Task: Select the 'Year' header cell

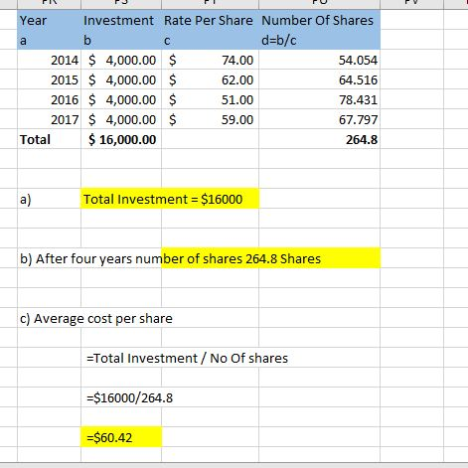Action: coord(49,20)
